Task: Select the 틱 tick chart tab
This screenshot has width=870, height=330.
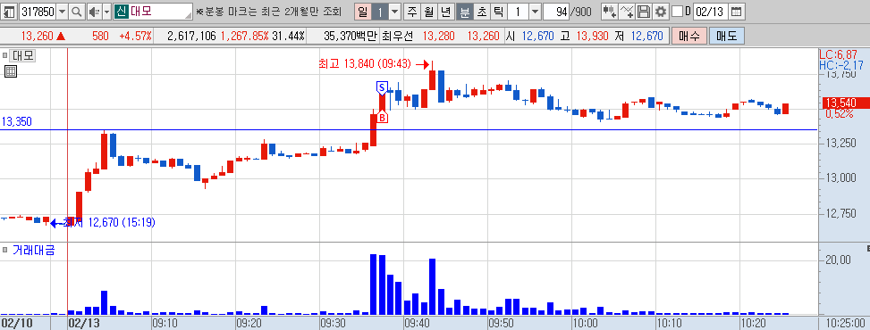Action: coord(498,11)
